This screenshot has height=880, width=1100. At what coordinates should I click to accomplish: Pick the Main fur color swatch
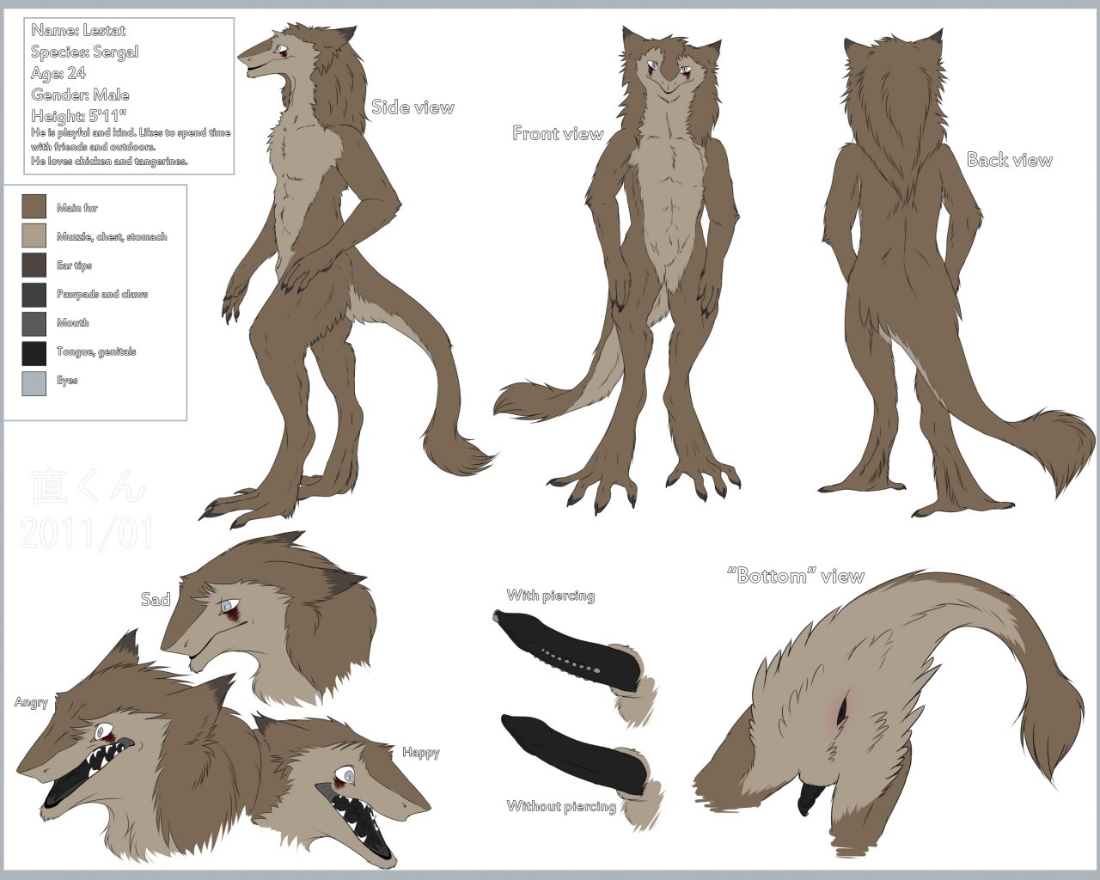34,207
